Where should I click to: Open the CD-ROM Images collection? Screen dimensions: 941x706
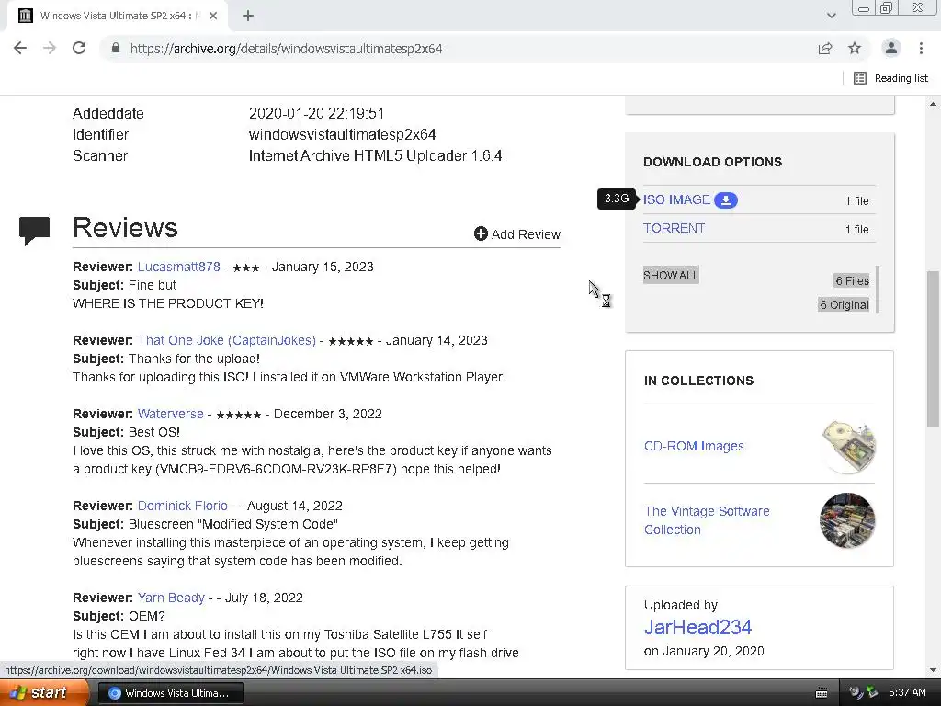(x=694, y=446)
